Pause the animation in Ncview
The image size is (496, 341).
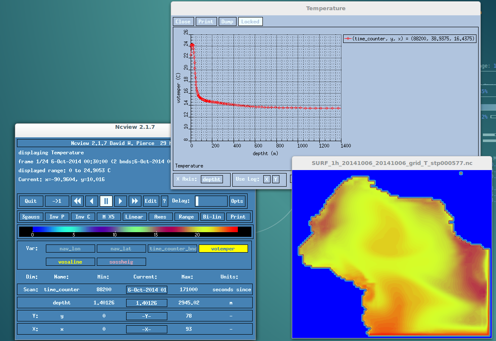106,201
